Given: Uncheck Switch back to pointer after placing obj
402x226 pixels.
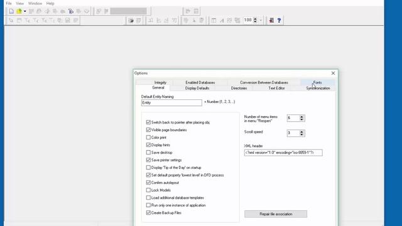Looking at the screenshot, I should coord(148,122).
